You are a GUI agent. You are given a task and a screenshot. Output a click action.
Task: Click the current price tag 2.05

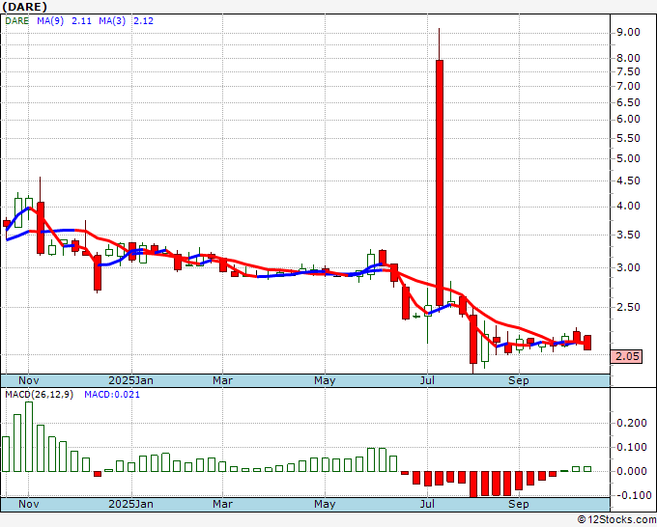tap(626, 356)
